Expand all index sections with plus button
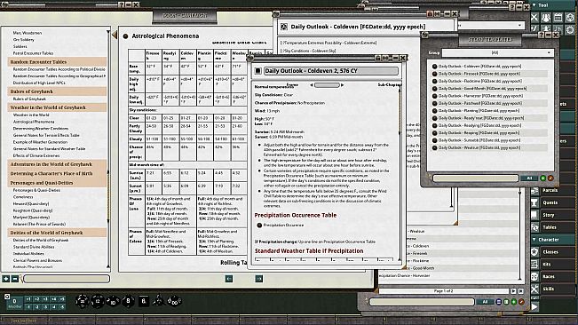The image size is (578, 325). click(5, 279)
